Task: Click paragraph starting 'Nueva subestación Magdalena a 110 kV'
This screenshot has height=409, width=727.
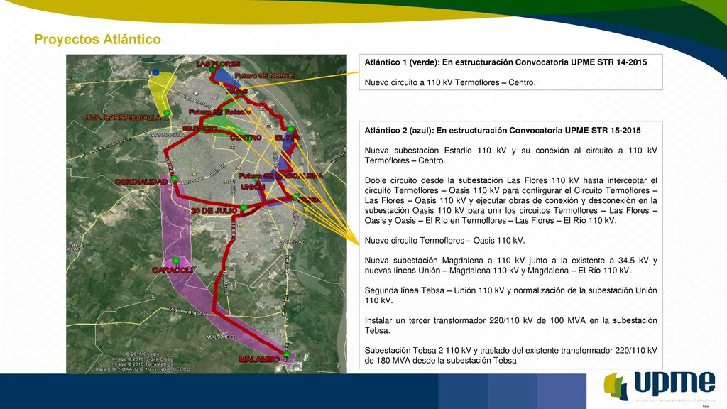Action: [x=510, y=266]
